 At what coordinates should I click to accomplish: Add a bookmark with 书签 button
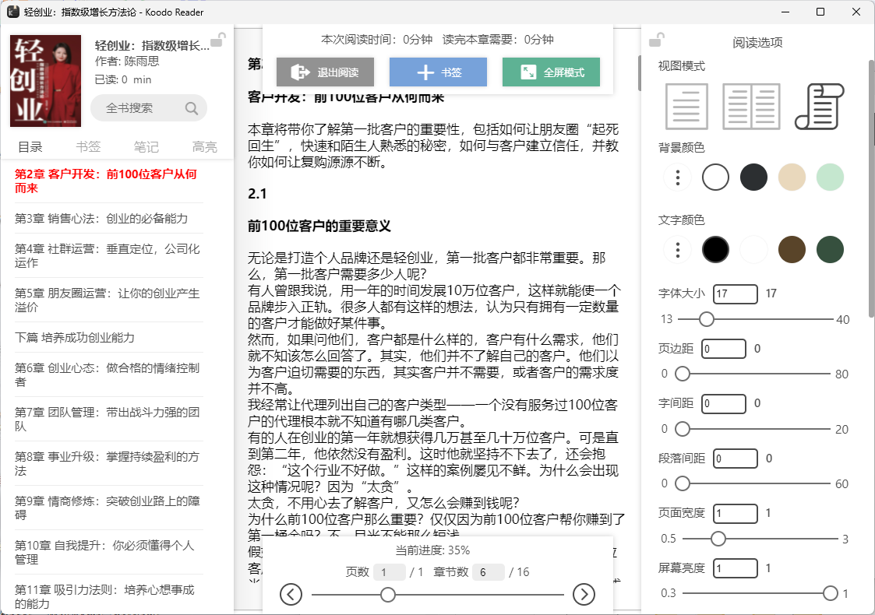[438, 72]
